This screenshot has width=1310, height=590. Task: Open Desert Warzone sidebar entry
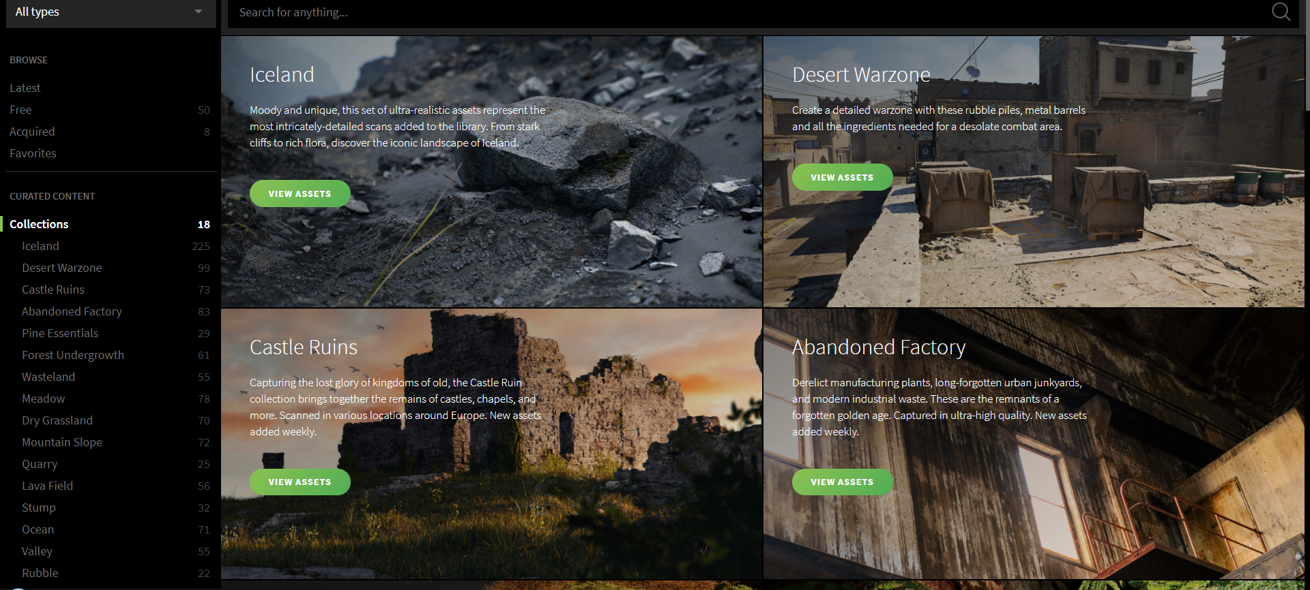pyautogui.click(x=62, y=268)
